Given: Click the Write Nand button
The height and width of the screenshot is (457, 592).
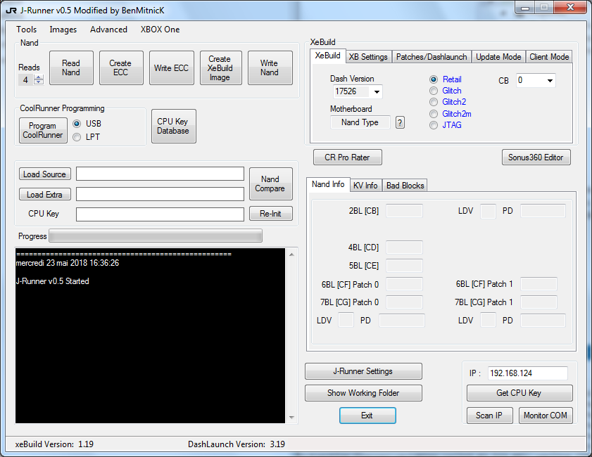Looking at the screenshot, I should coord(270,68).
